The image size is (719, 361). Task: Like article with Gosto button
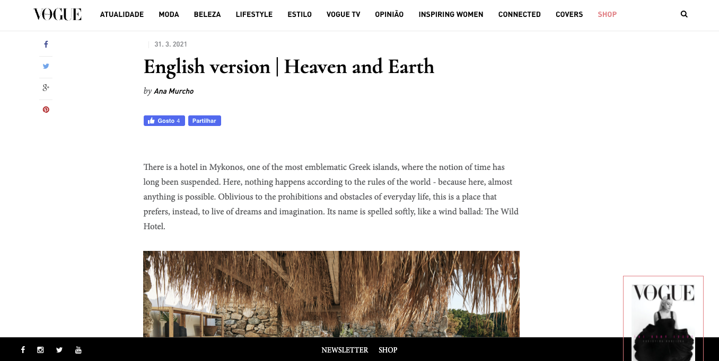(x=164, y=121)
